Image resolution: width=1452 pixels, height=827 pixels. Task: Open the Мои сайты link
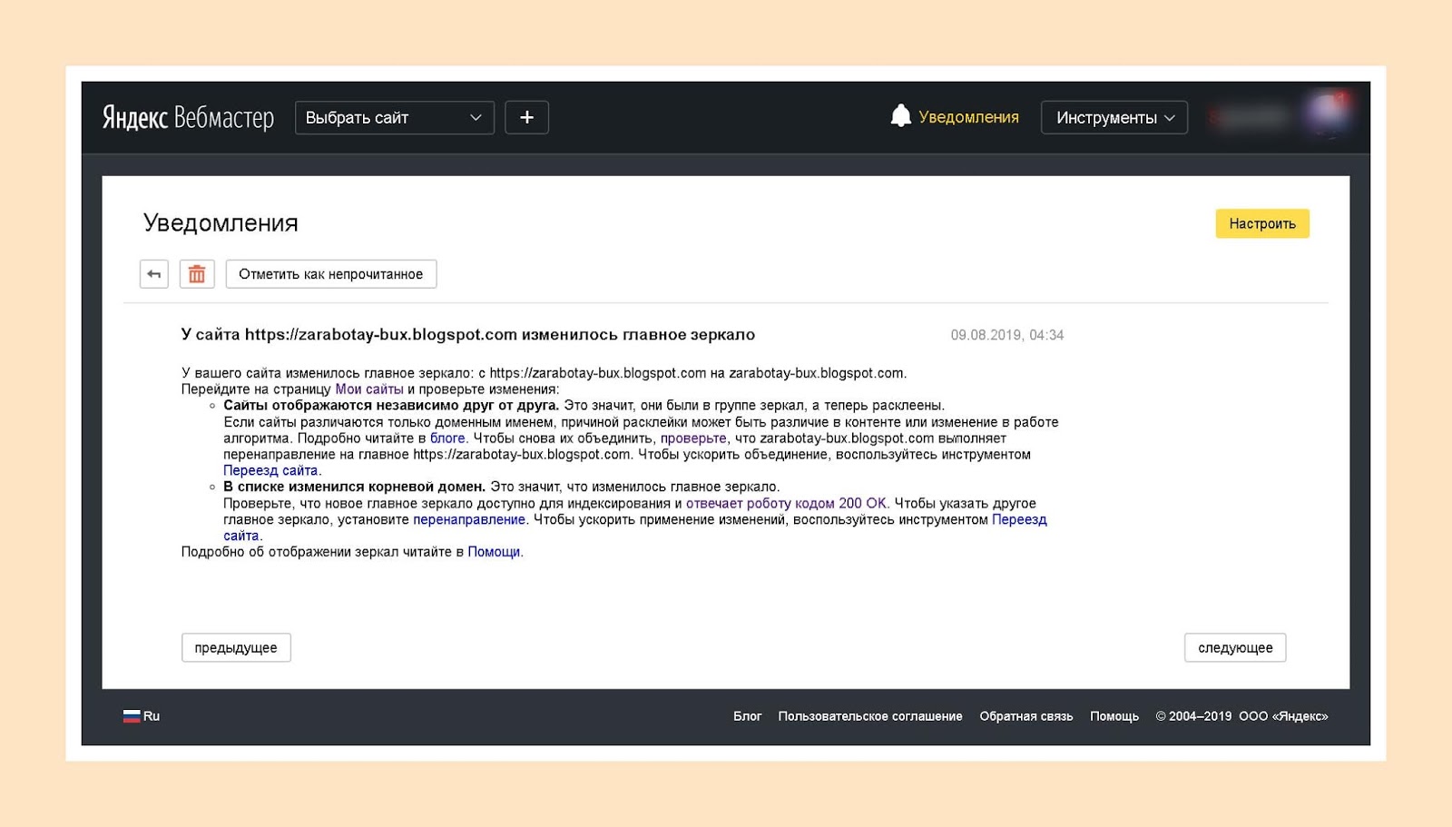[369, 389]
